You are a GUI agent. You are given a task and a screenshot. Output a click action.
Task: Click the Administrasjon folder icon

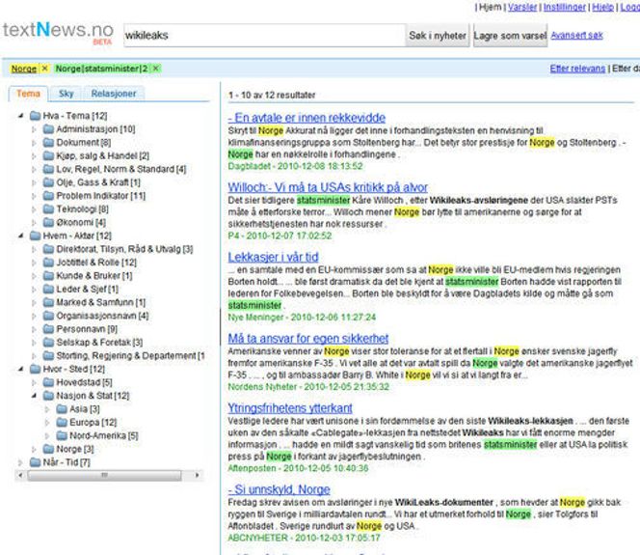[x=48, y=129]
